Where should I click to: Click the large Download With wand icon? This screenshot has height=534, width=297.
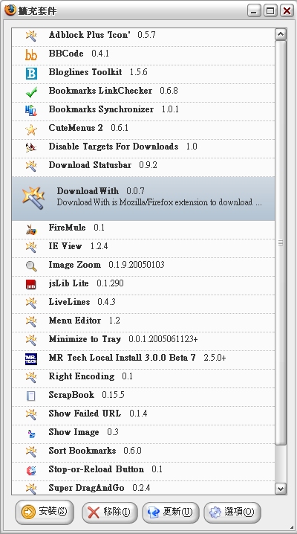(x=33, y=198)
